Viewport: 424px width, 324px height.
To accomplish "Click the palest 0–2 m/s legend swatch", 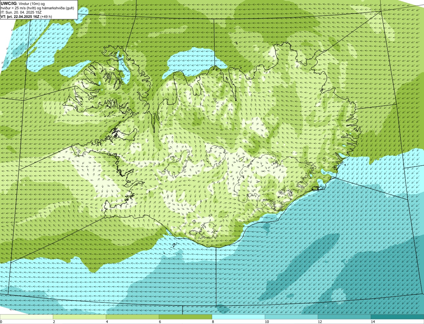I will (26, 317).
